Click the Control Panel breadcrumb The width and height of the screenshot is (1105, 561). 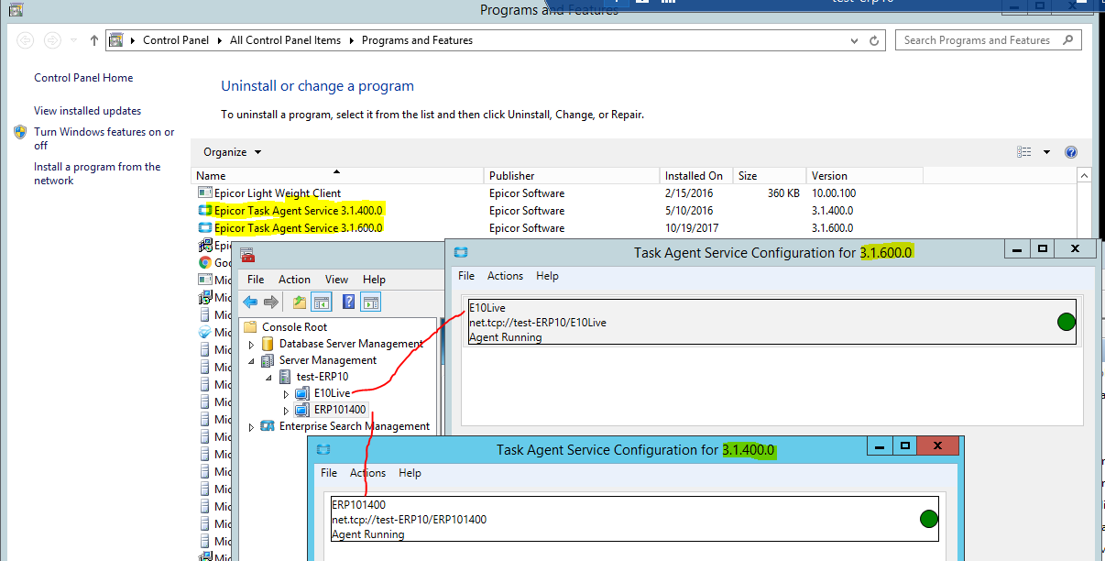[176, 40]
